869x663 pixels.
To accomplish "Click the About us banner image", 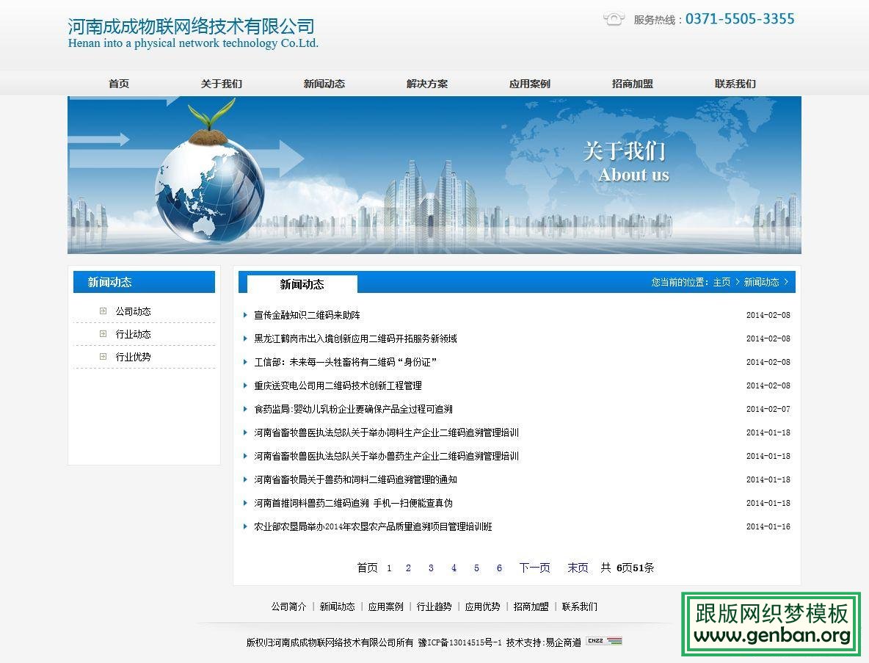I will [434, 175].
